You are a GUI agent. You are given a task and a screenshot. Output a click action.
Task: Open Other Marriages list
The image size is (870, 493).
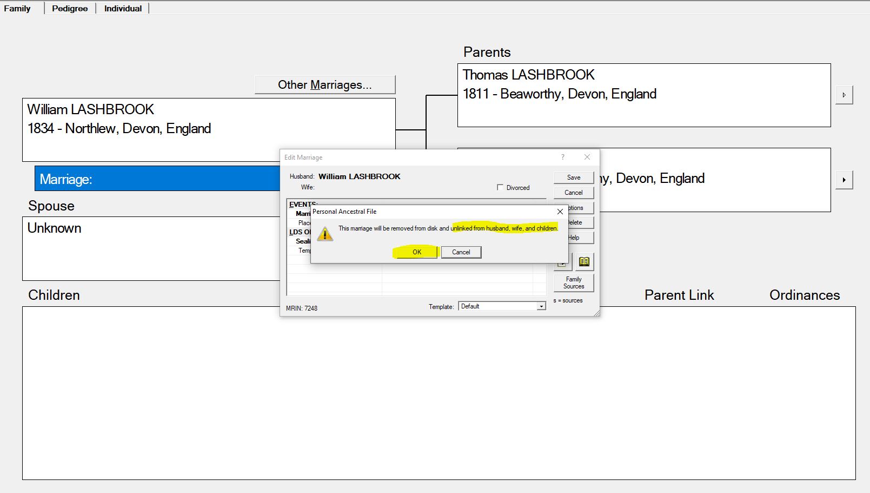pyautogui.click(x=325, y=84)
